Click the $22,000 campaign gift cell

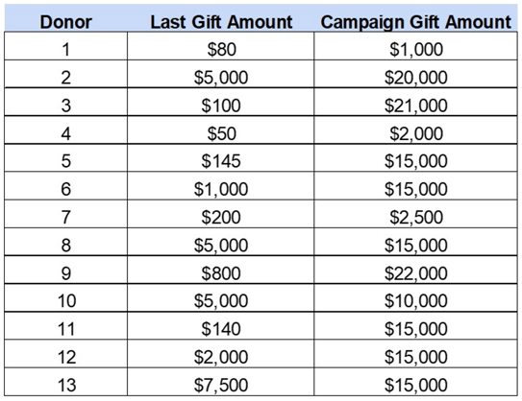click(x=415, y=270)
